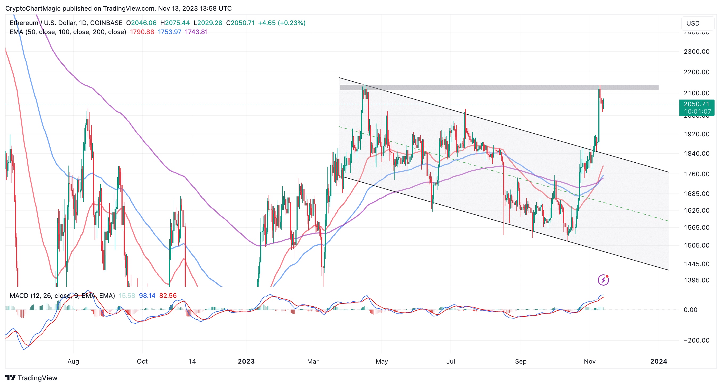Click the 2023 year label on time axis
Image resolution: width=722 pixels, height=387 pixels.
246,361
